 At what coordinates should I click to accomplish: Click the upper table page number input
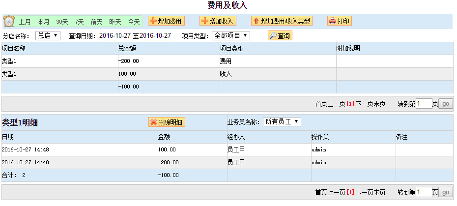coord(424,104)
